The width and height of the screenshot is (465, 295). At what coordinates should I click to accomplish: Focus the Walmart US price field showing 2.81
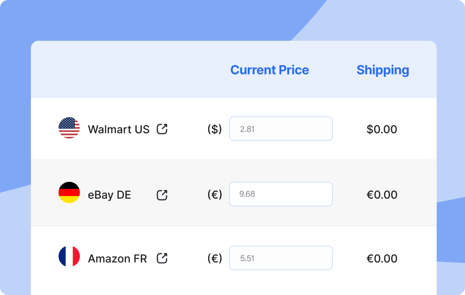281,128
